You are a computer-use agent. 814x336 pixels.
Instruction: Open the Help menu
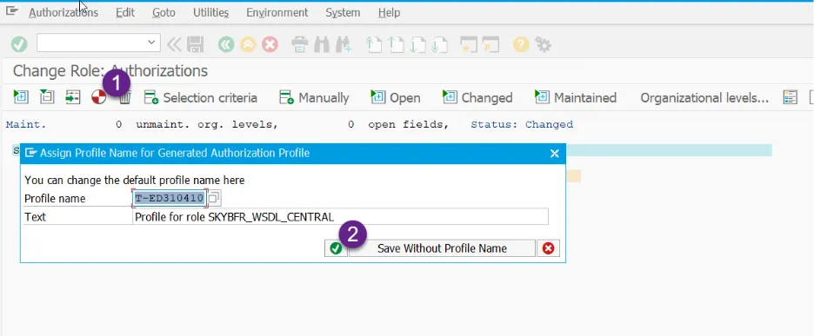point(390,12)
